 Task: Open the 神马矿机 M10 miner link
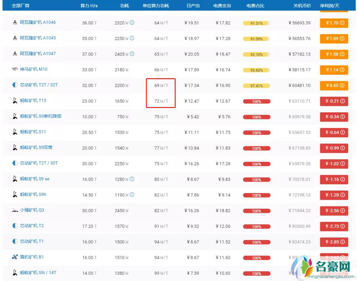(34, 69)
